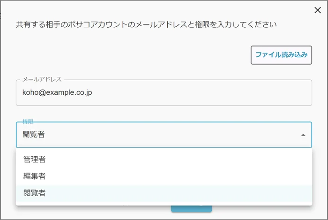Image resolution: width=328 pixels, height=220 pixels.
Task: Select 管理者 from the permission list
Action: [x=164, y=159]
